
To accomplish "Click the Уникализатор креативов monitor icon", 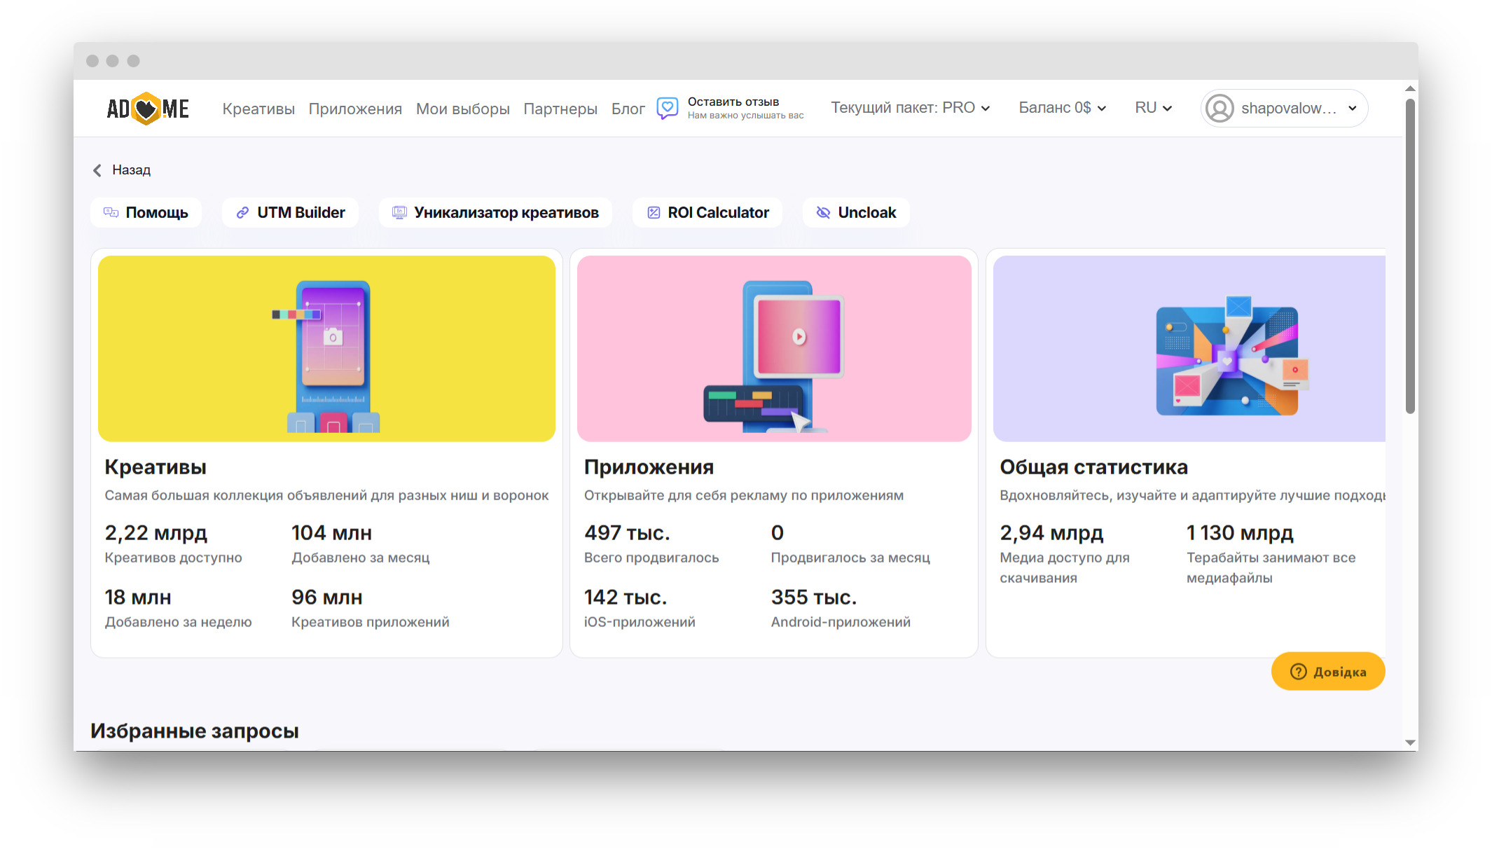I will click(x=398, y=212).
